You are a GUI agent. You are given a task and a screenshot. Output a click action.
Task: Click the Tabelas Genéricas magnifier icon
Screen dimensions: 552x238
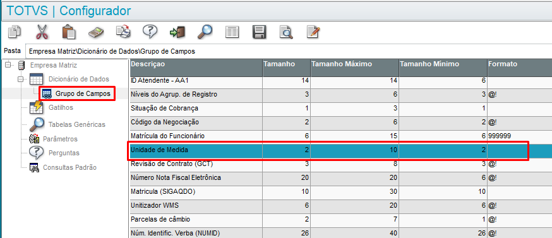point(37,124)
